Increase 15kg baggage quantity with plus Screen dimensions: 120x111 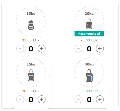point(42,48)
